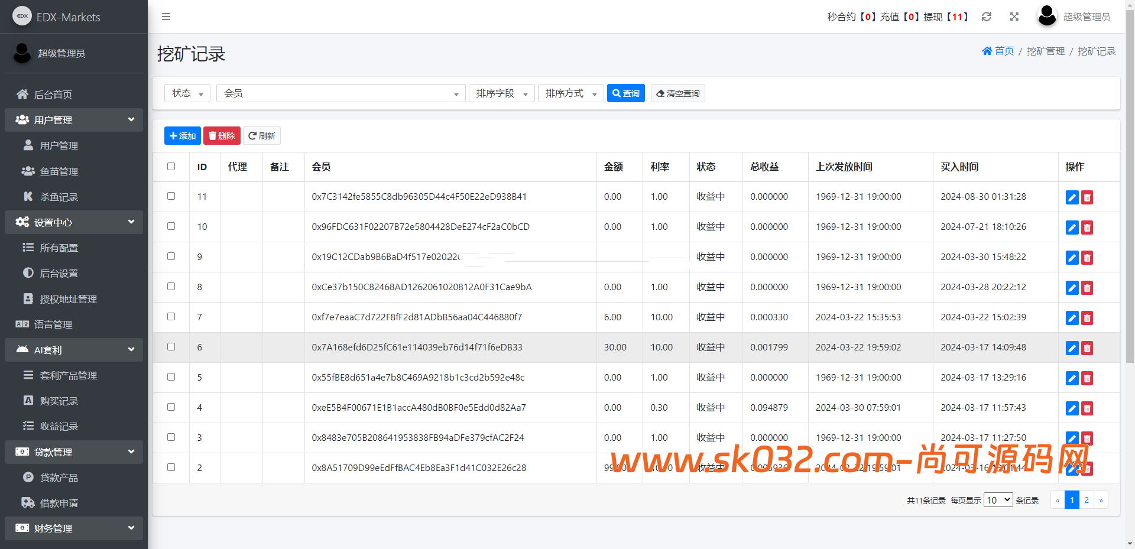Go to pagination page 2
The height and width of the screenshot is (549, 1135).
point(1087,499)
